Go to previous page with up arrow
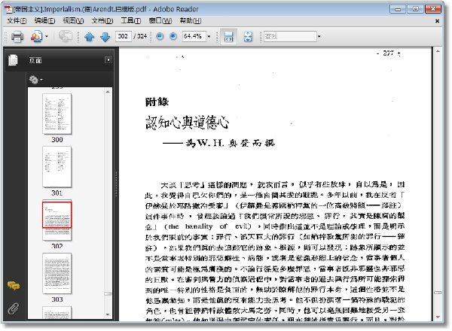452x331 pixels. click(90, 37)
